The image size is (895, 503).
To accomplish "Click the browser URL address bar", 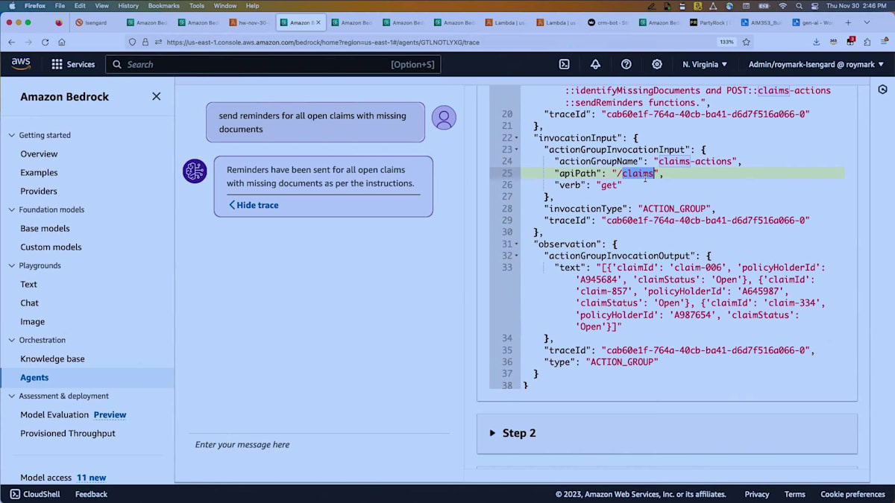I will 440,42.
